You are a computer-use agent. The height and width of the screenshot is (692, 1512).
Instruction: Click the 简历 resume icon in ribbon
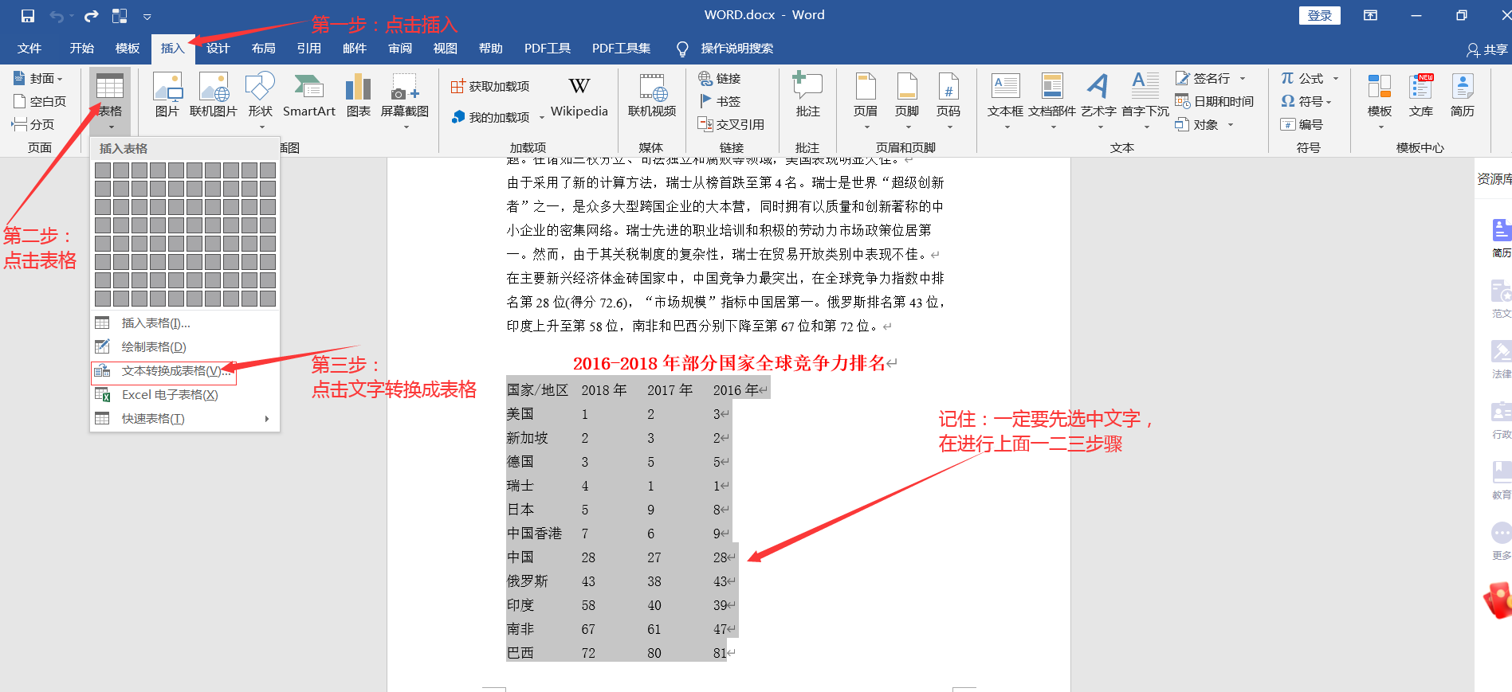(x=1463, y=95)
